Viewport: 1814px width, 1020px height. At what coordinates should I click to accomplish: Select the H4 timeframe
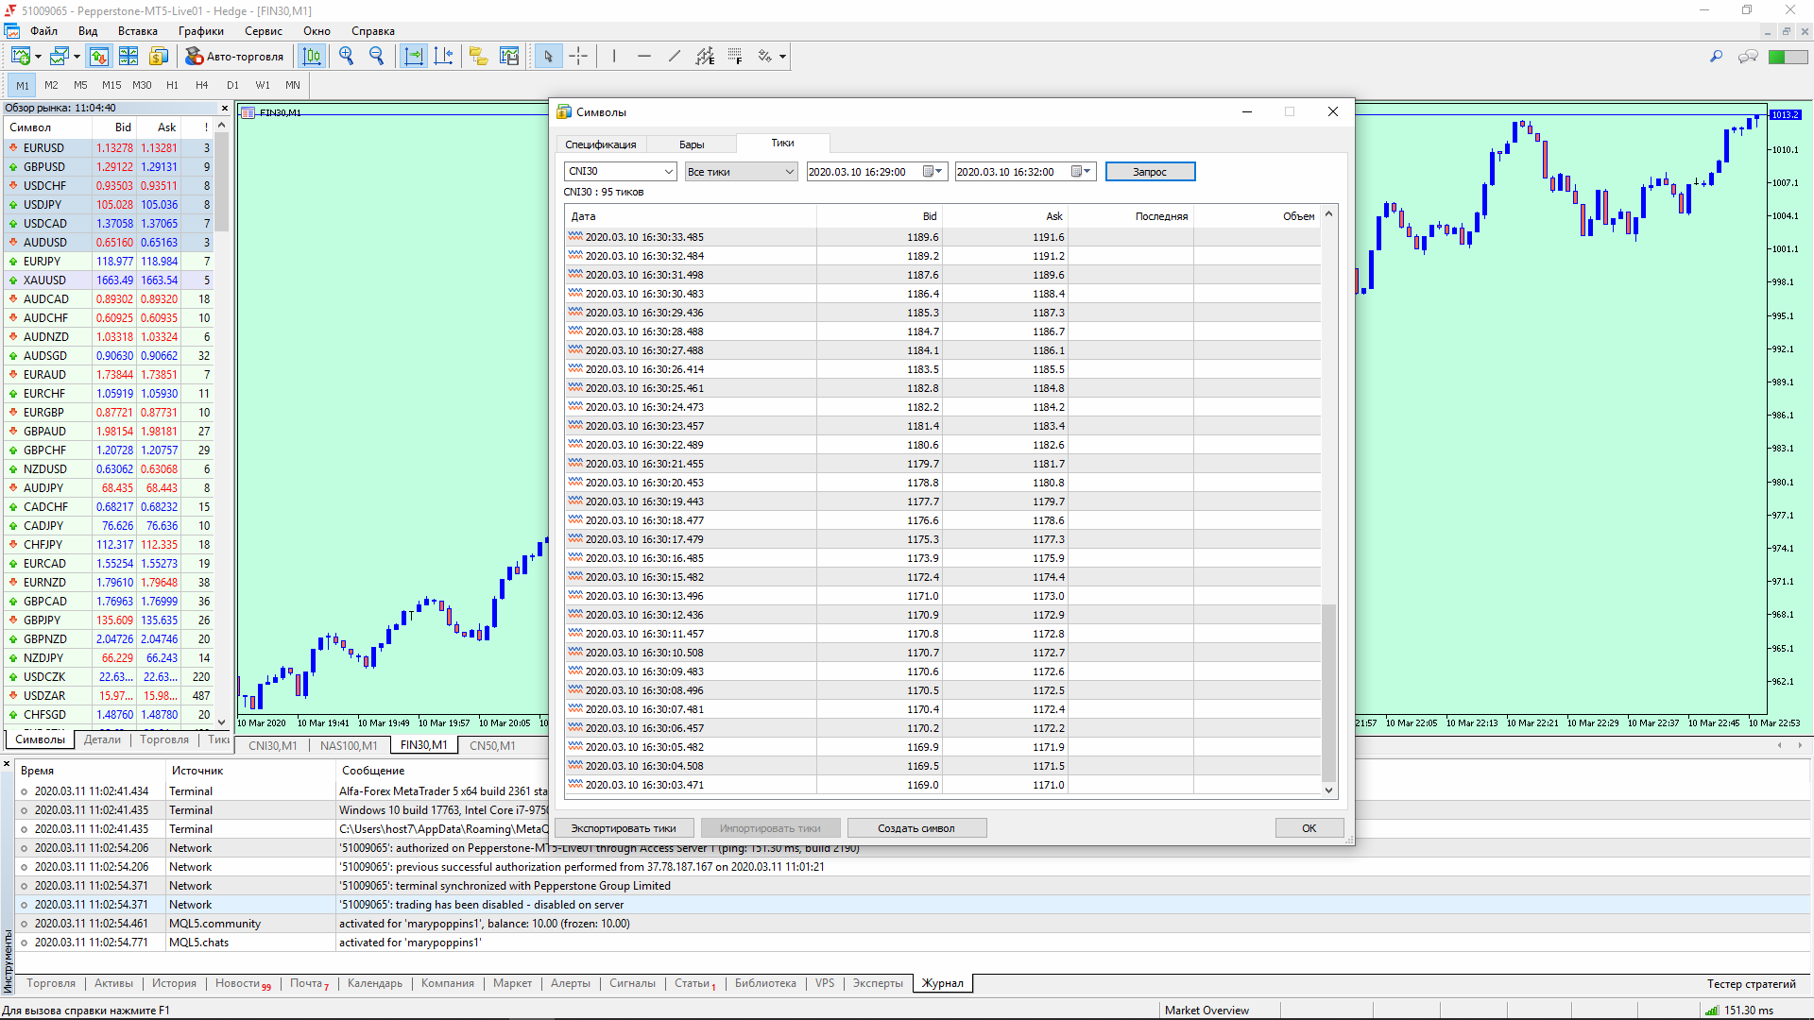[x=201, y=85]
